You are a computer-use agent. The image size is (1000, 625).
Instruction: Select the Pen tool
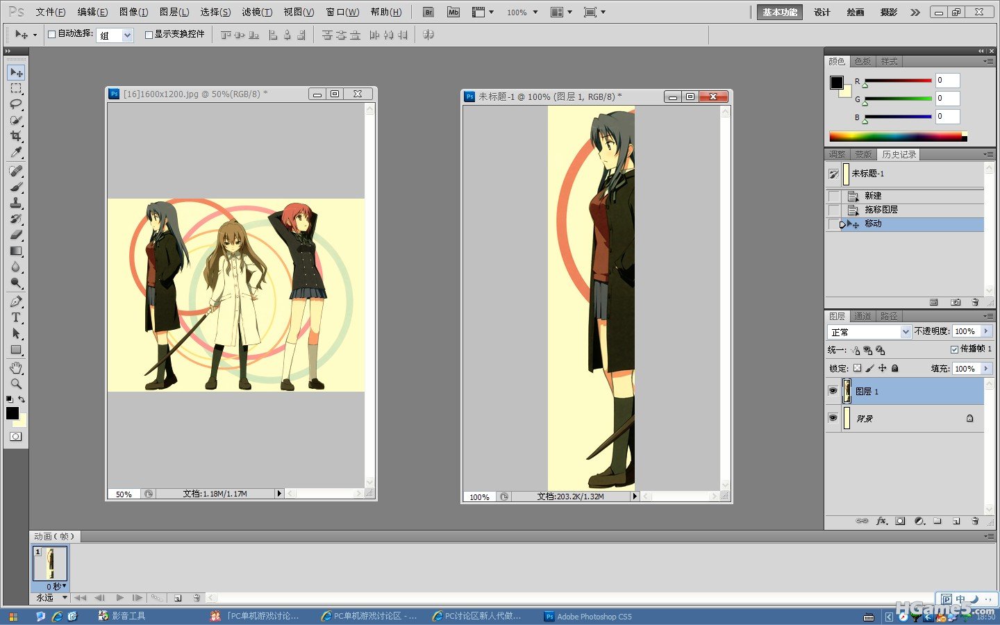coord(16,301)
